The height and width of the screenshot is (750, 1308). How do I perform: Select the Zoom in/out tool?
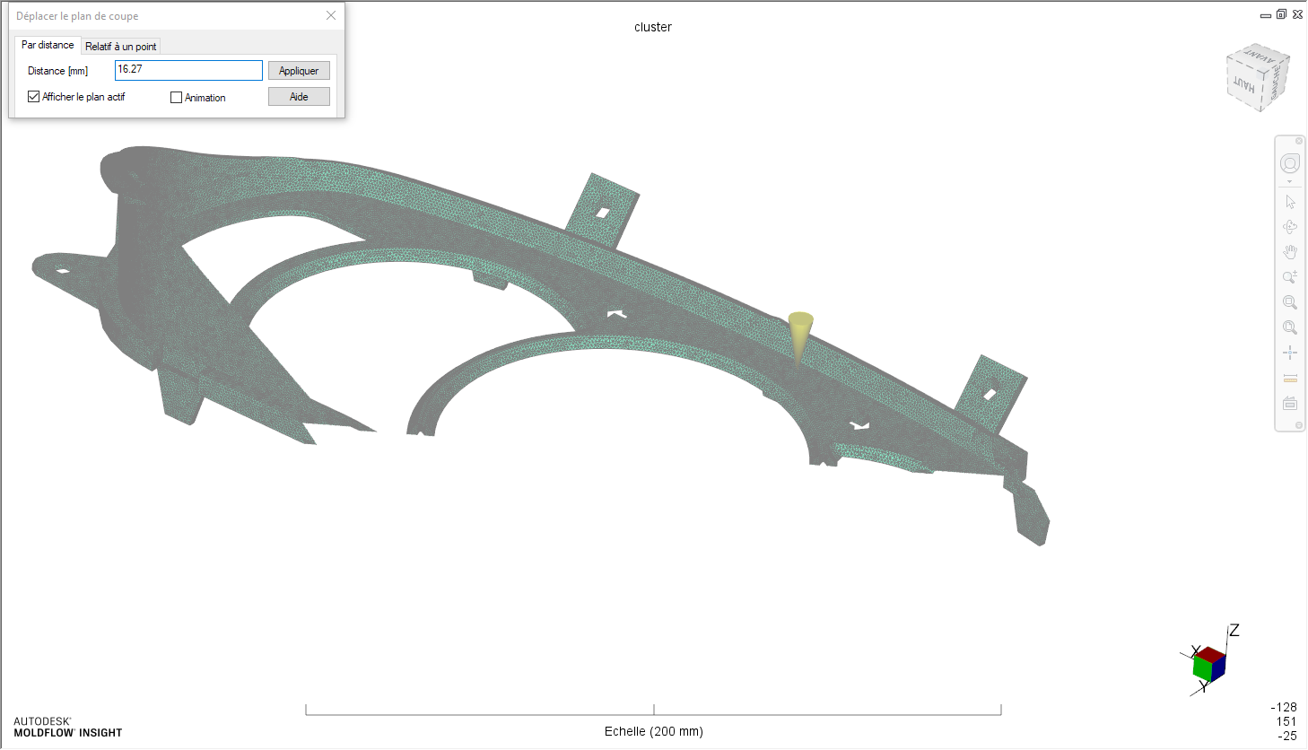(x=1290, y=277)
